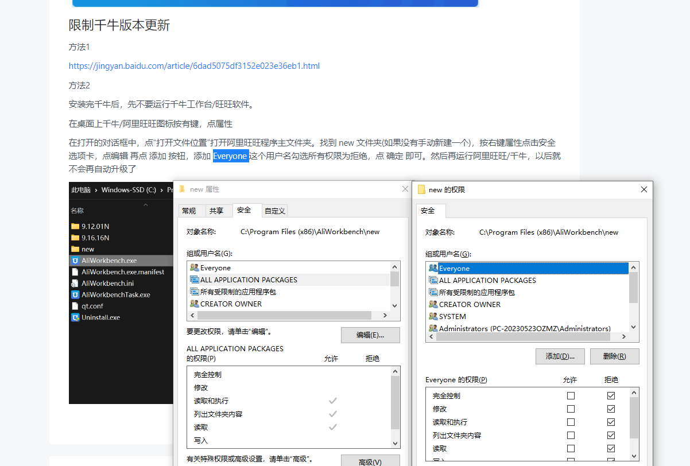The width and height of the screenshot is (690, 466).
Task: Click CREATOR OWNER icon in new 属性 list
Action: pyautogui.click(x=195, y=304)
